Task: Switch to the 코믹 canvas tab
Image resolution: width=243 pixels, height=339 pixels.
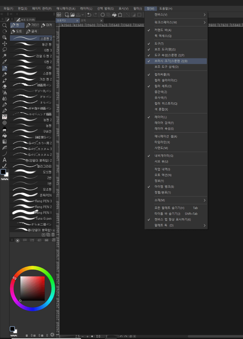Action: point(84,20)
